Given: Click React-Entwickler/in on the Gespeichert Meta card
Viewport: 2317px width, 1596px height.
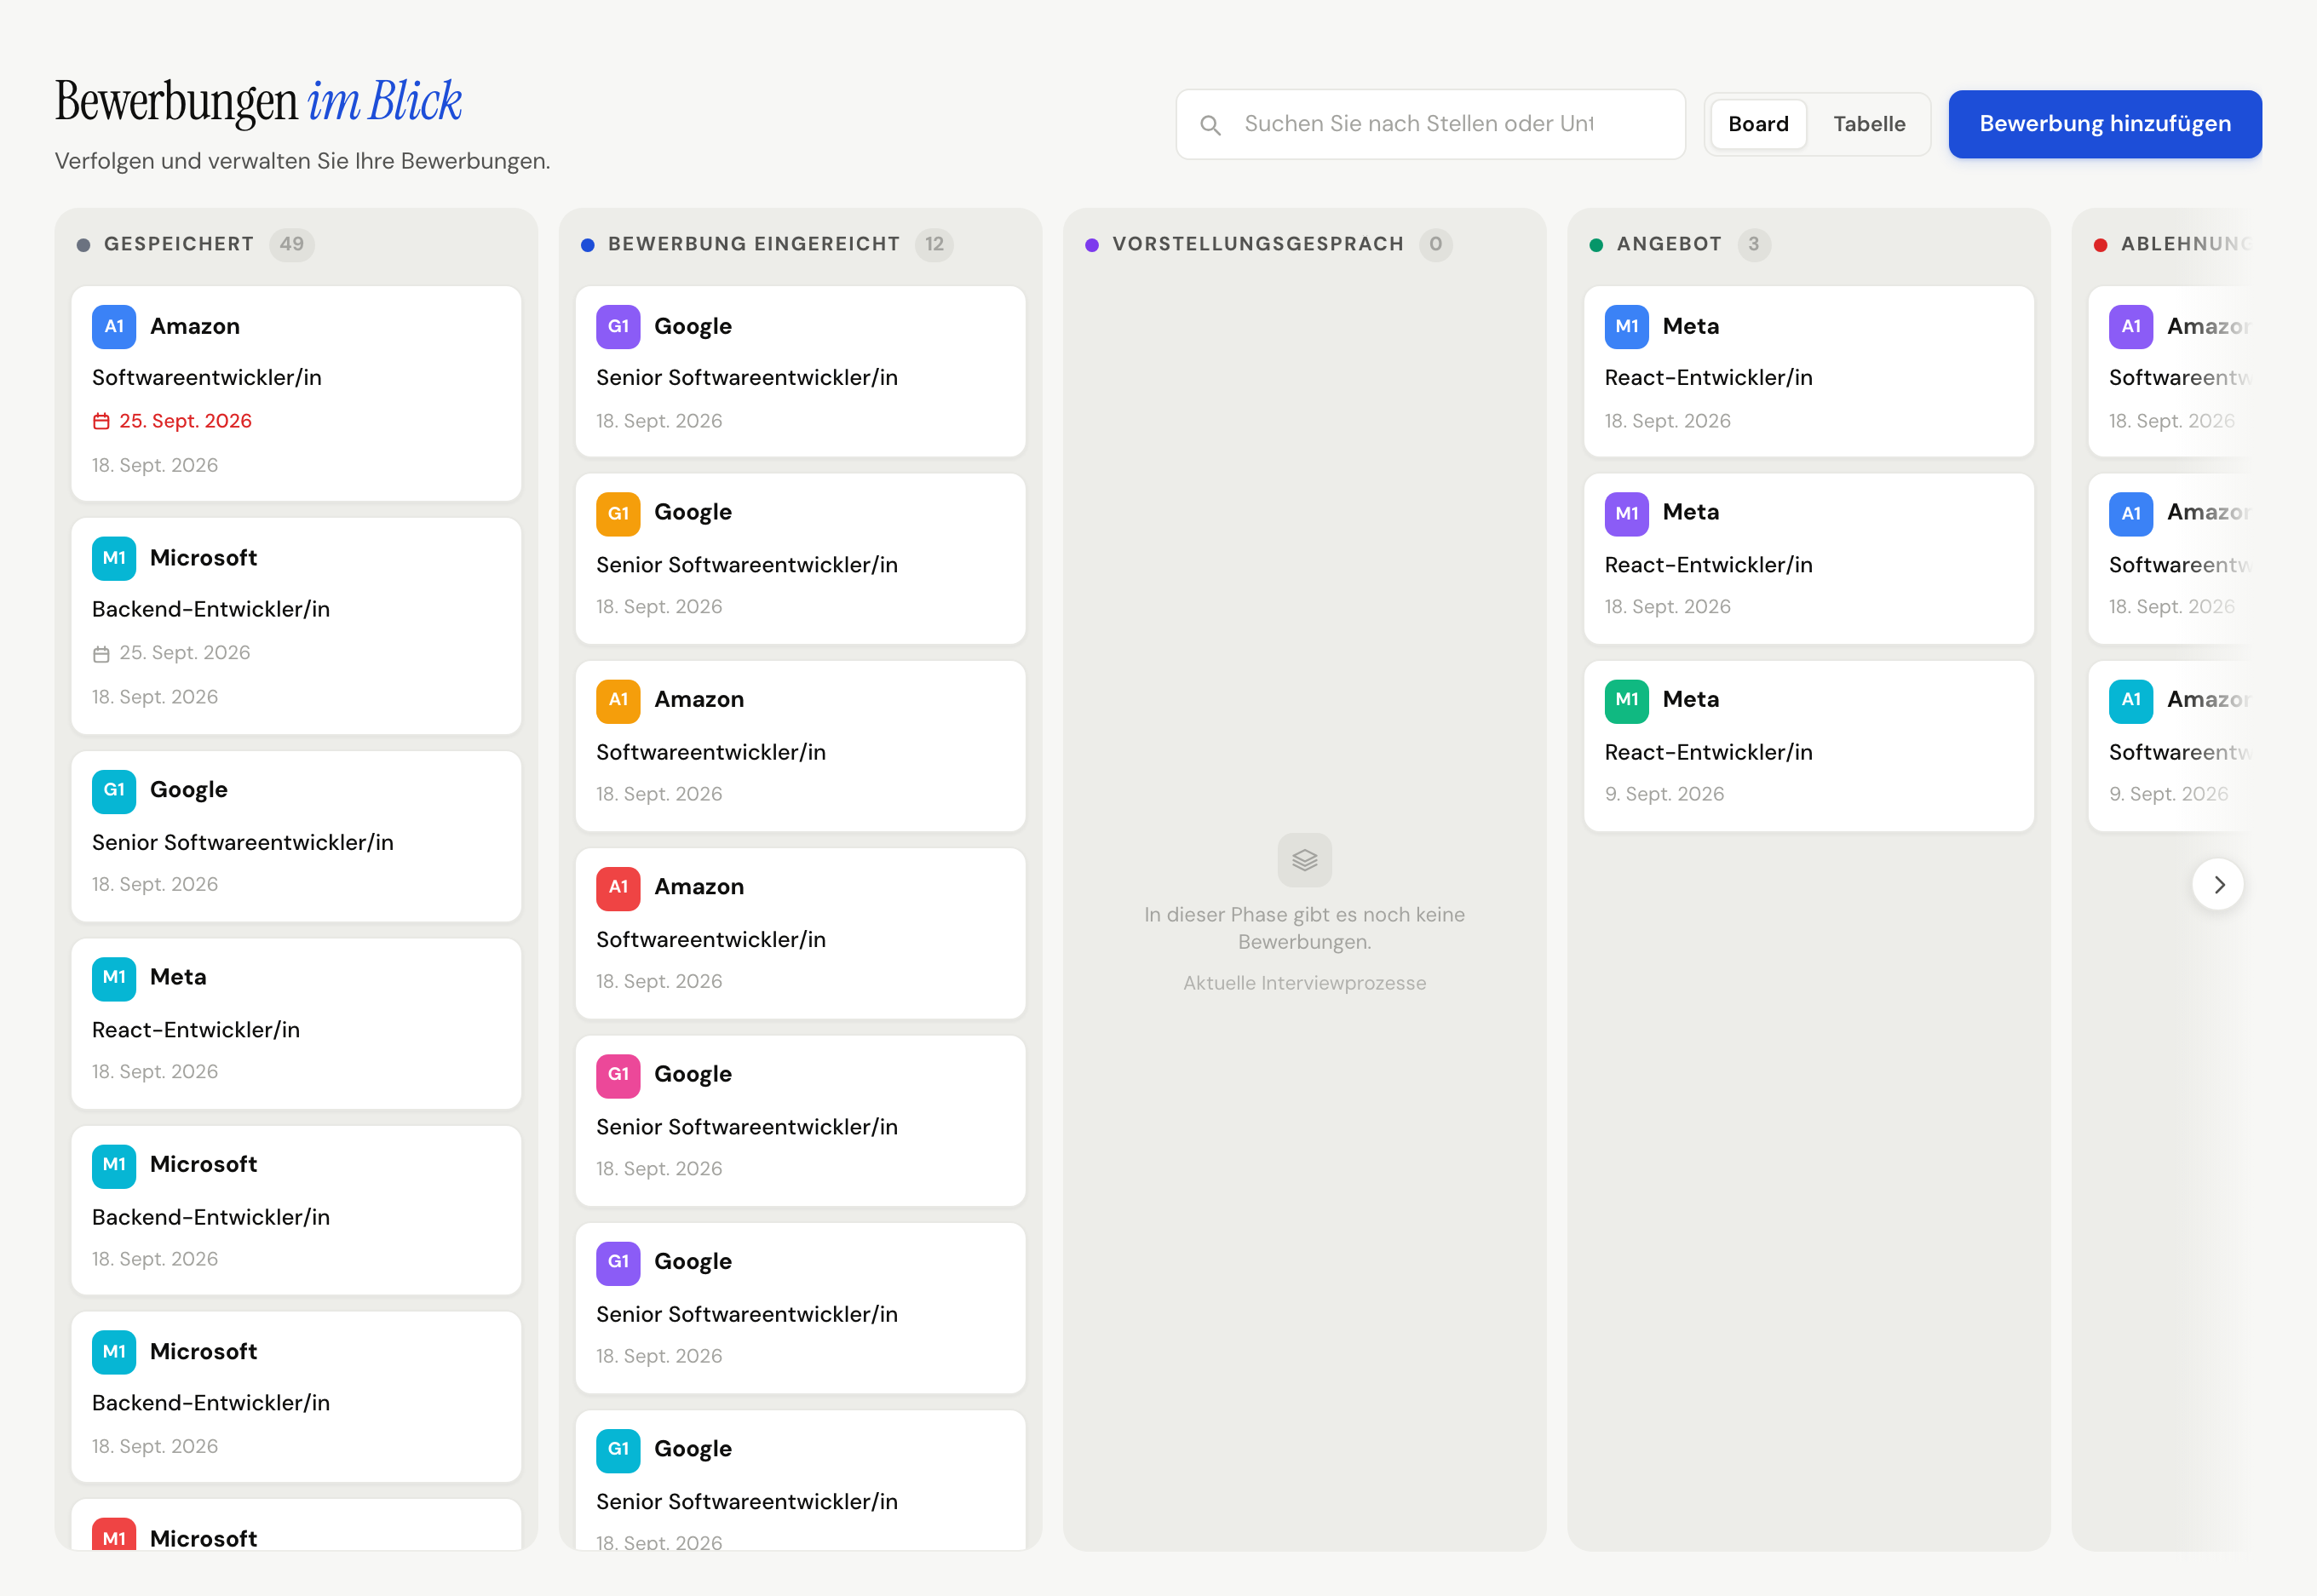Looking at the screenshot, I should (x=196, y=1030).
